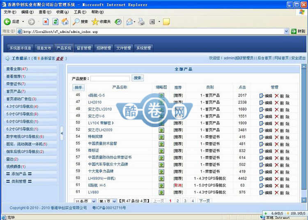
Task: Click edit icon for E路航 H-5 row
Action: pos(261,186)
